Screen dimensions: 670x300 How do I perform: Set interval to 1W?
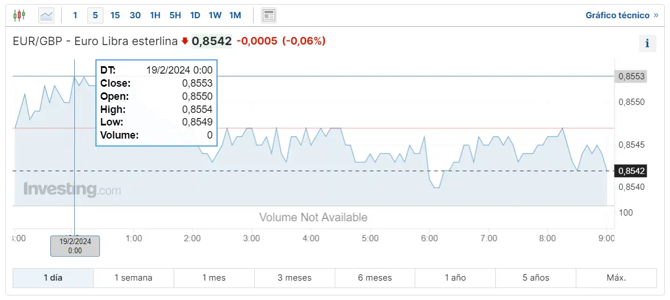click(x=215, y=16)
